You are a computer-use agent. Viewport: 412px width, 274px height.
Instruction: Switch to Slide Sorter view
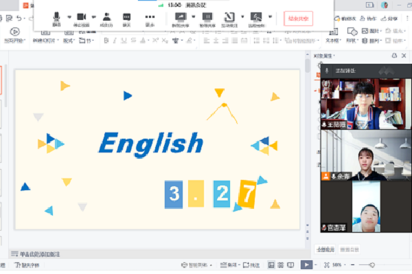[281, 265]
